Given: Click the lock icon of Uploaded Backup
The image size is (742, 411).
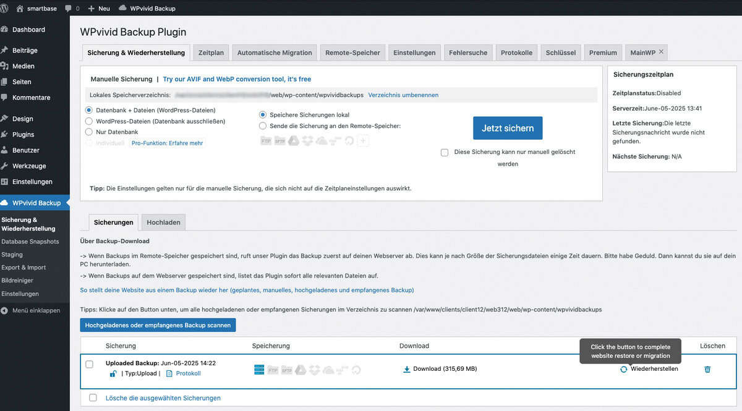Looking at the screenshot, I should 113,373.
